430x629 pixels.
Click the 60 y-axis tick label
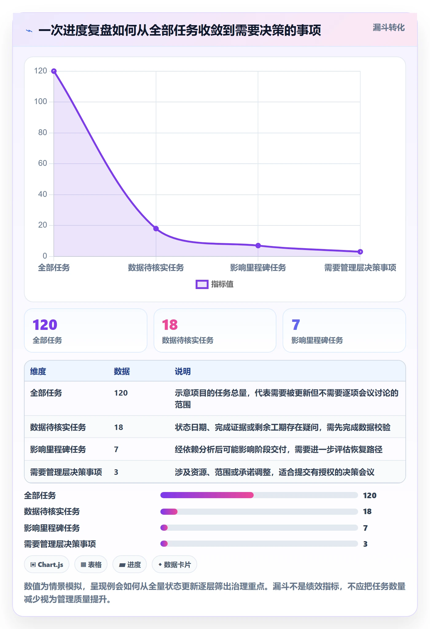point(42,163)
